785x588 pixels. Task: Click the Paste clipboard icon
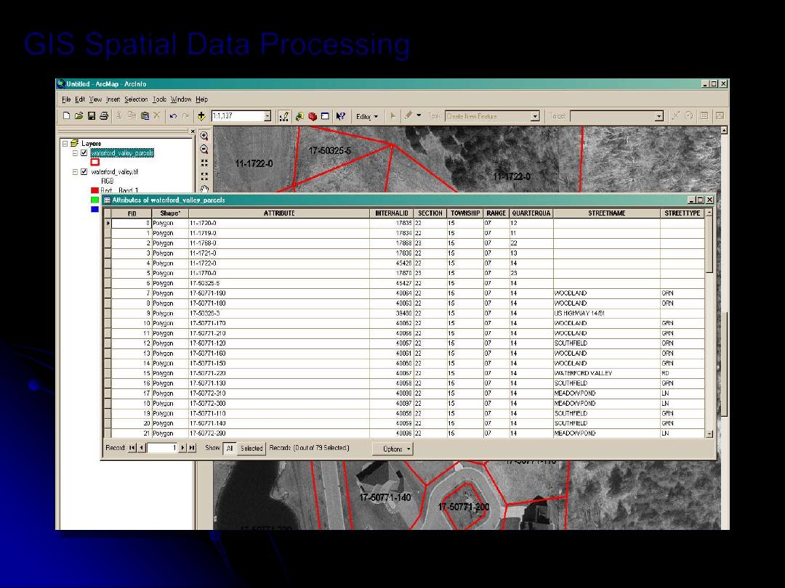coord(144,116)
